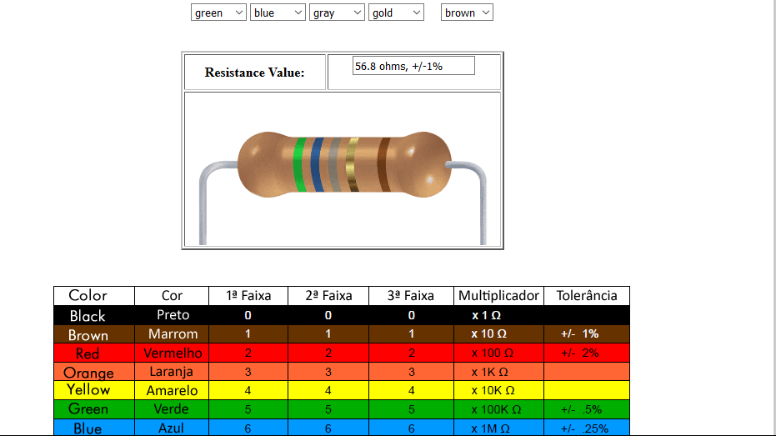Screen dimensions: 776x436
Task: Click the 'x 10 Ω' multiplier cell
Action: coord(498,334)
